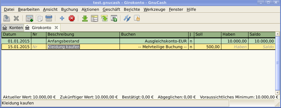Select the Anfangsbestand description cell

83,41
